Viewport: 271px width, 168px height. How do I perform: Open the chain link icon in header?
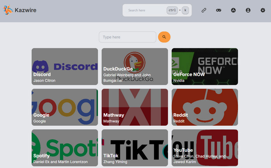204,10
